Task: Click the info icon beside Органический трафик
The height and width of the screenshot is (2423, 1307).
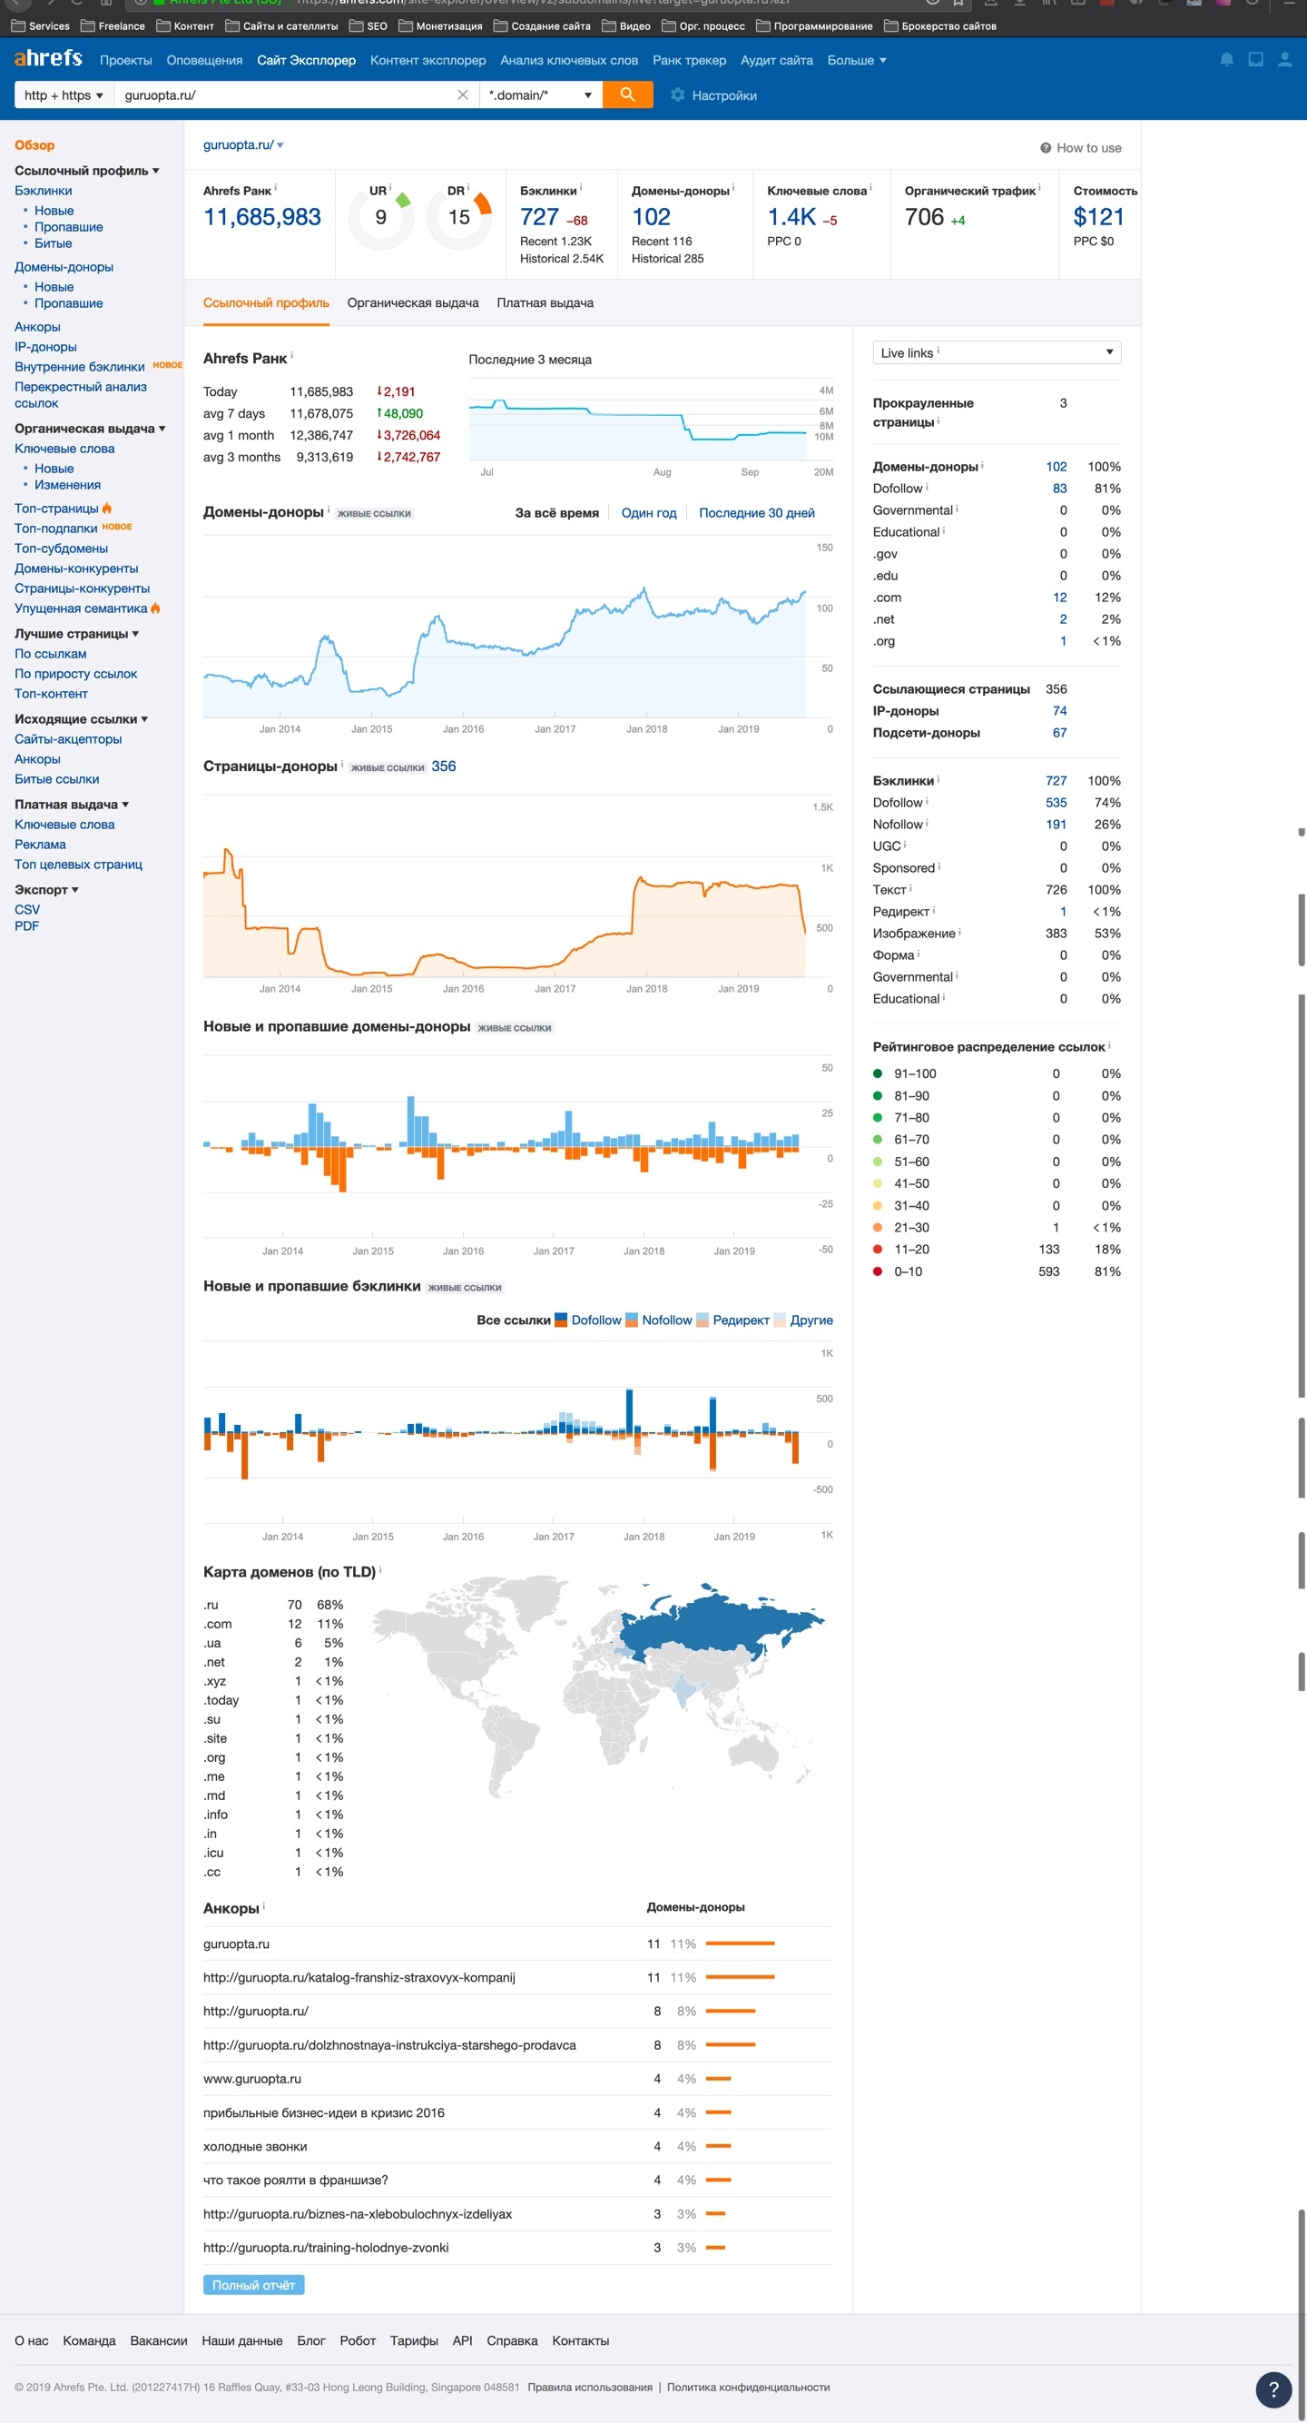Action: tap(1039, 188)
